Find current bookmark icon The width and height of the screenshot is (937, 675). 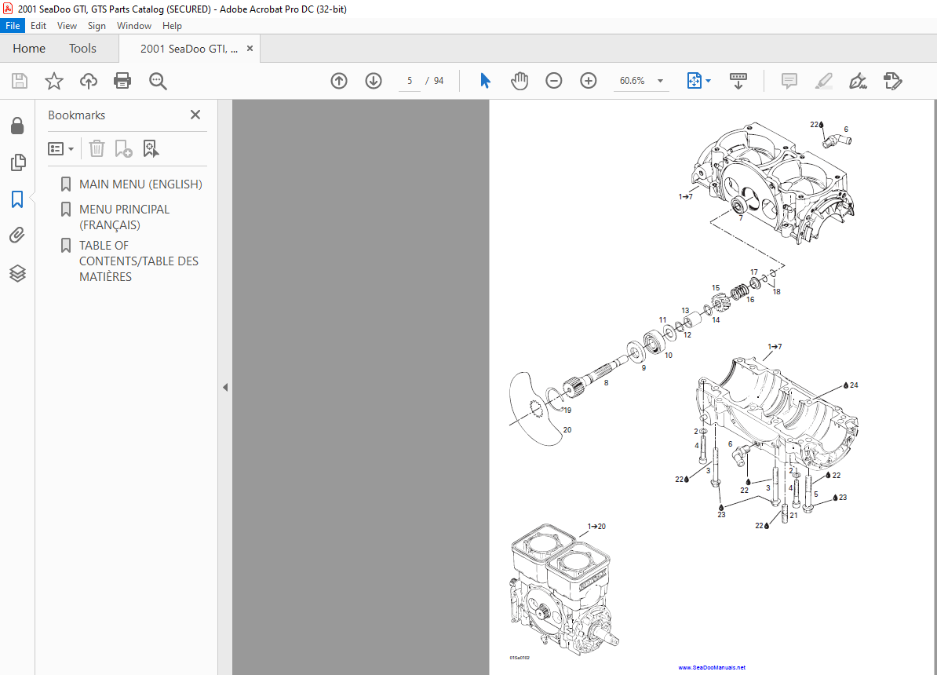[x=151, y=148]
